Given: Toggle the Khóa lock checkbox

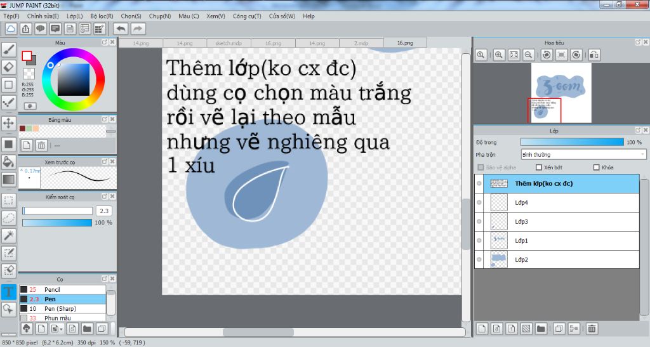Looking at the screenshot, I should point(596,167).
